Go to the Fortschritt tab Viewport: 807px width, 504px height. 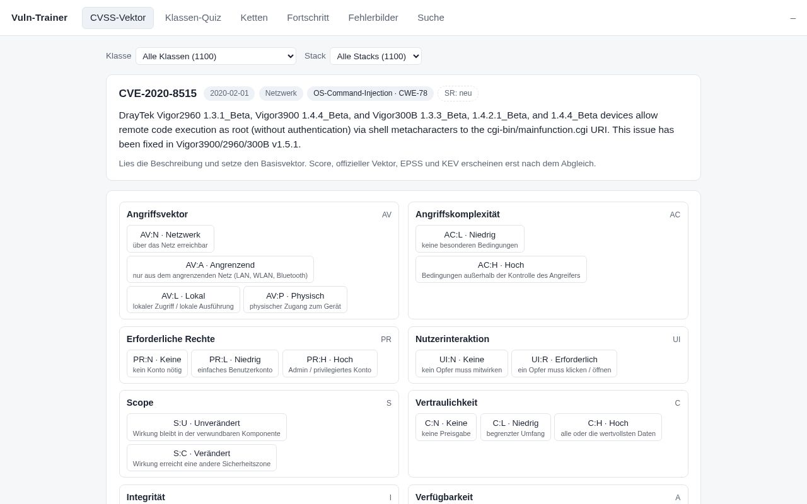pyautogui.click(x=308, y=18)
